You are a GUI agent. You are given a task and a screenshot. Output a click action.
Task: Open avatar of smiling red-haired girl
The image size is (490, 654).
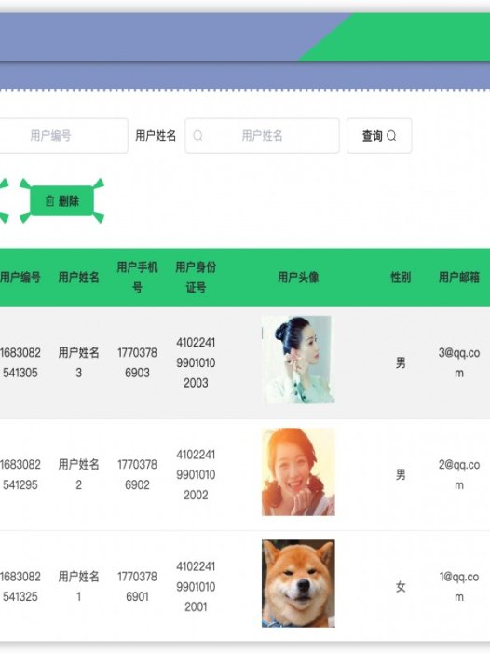298,471
